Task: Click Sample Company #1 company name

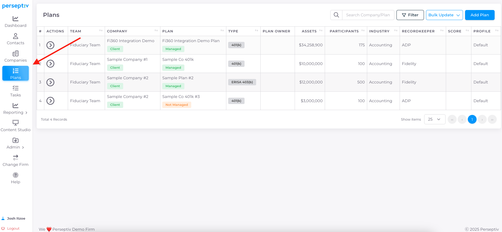Action: click(127, 60)
